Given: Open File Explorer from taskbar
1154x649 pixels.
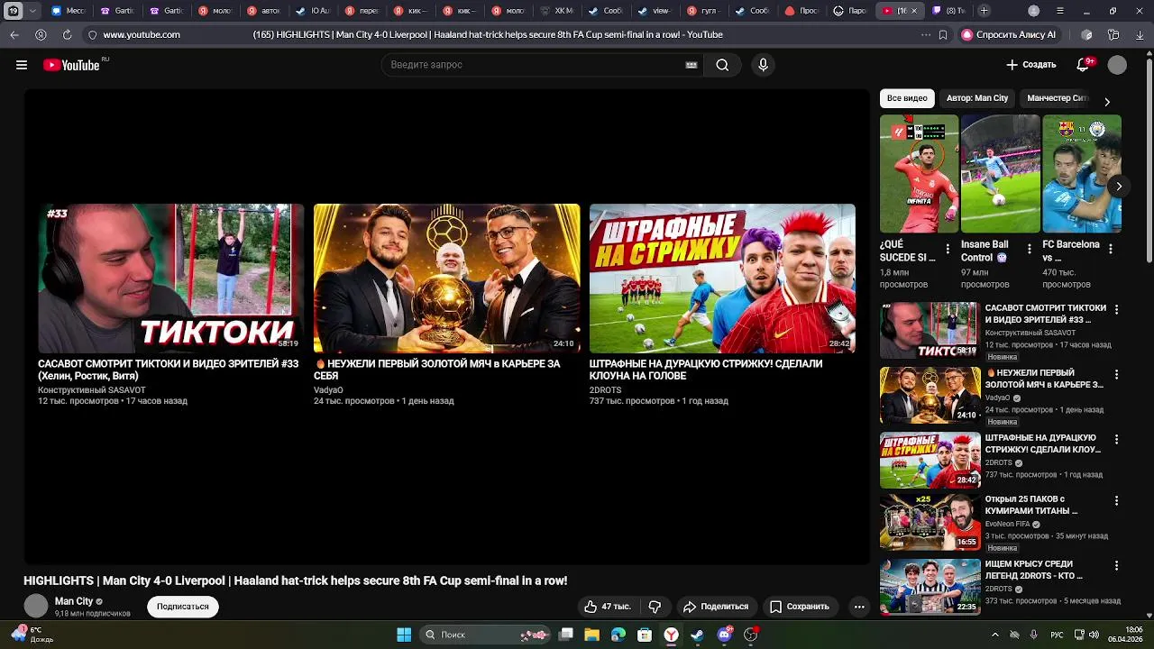Looking at the screenshot, I should (591, 635).
